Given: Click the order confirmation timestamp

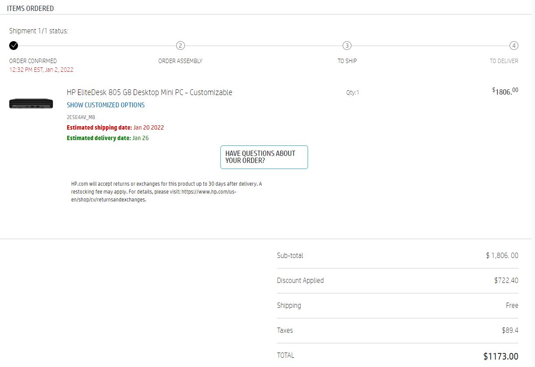Looking at the screenshot, I should [41, 70].
